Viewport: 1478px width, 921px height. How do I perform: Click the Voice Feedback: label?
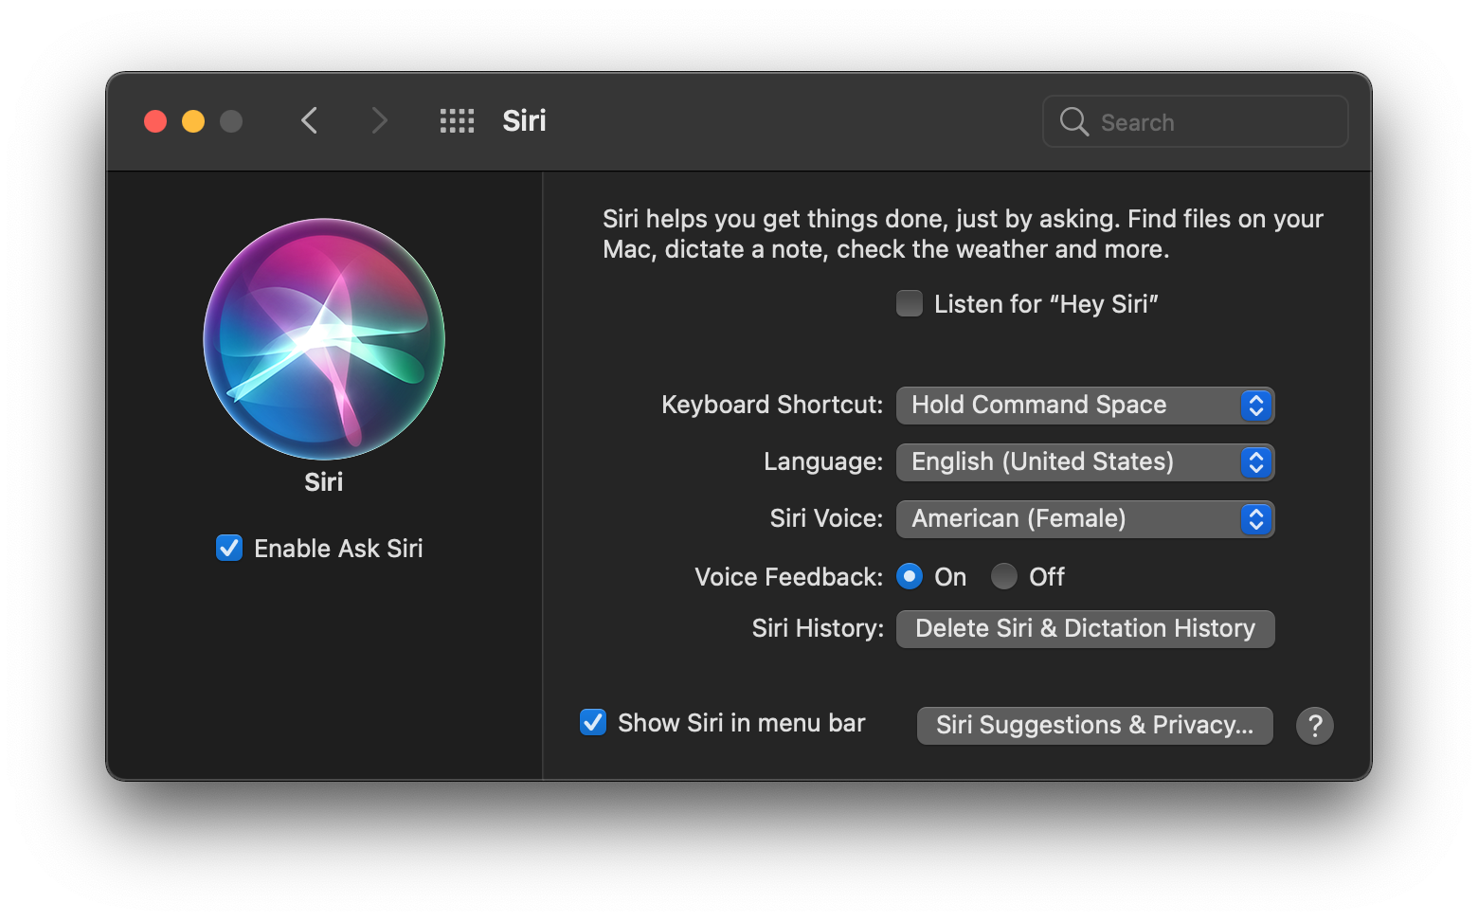click(788, 578)
